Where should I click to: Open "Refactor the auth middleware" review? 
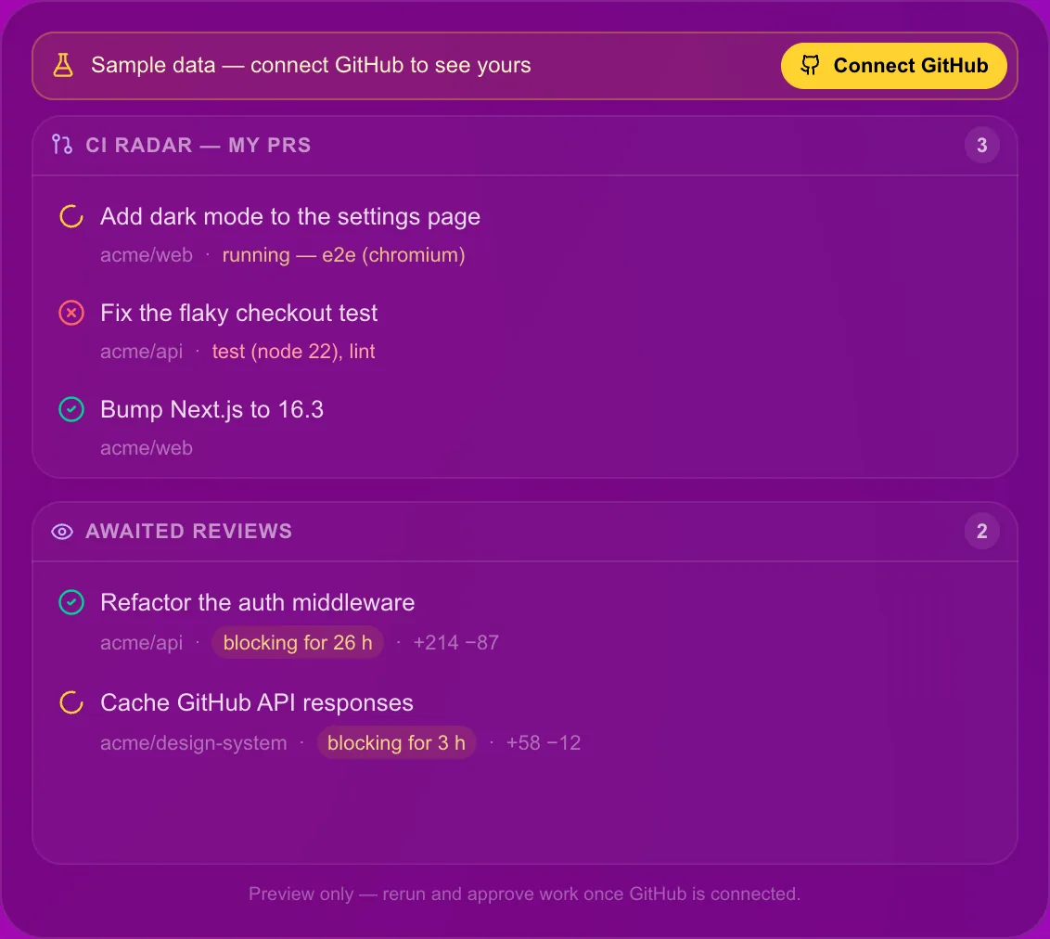(x=257, y=602)
